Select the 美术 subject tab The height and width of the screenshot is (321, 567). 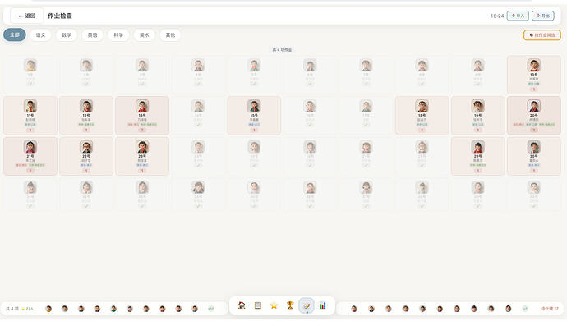[145, 35]
